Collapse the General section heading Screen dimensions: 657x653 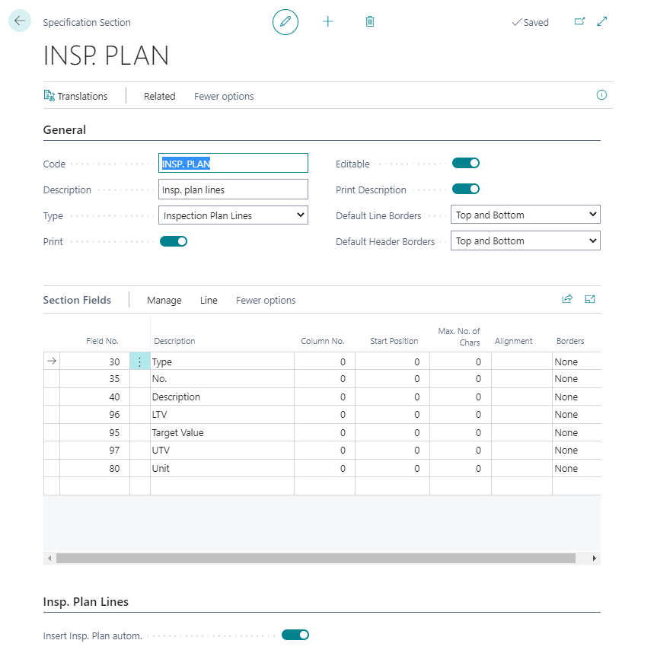[65, 130]
